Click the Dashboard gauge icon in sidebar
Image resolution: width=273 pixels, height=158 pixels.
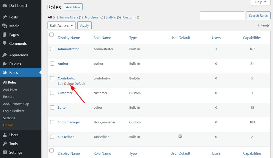tap(5, 5)
